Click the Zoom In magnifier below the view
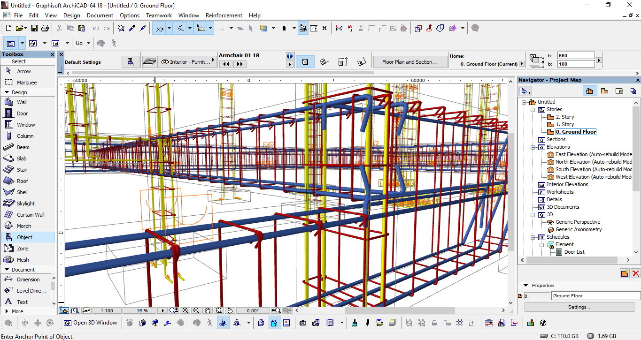 (185, 310)
